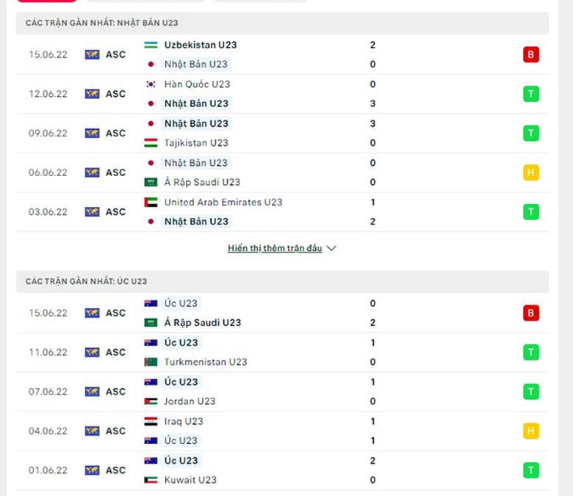The height and width of the screenshot is (496, 573).
Task: Click the Kuwait flag icon
Action: pos(151,480)
